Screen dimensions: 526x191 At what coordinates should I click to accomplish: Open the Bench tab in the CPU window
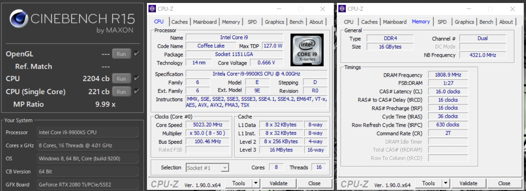297,22
